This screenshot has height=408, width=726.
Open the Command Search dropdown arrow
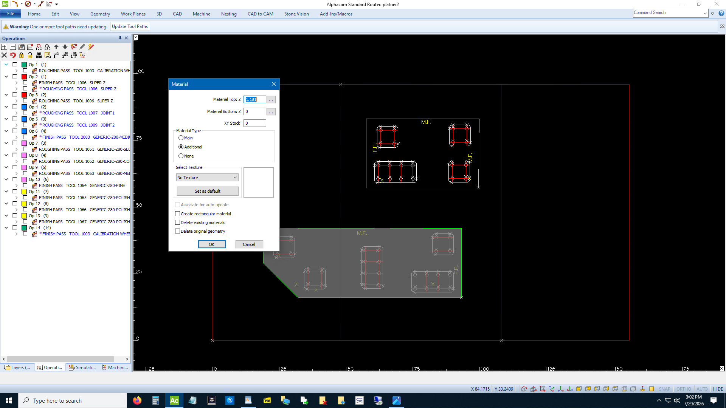[705, 13]
